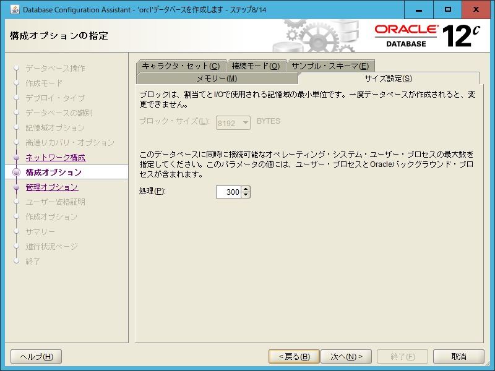The height and width of the screenshot is (371, 495).
Task: Click the 進行状況ページ step label
Action: (x=52, y=246)
